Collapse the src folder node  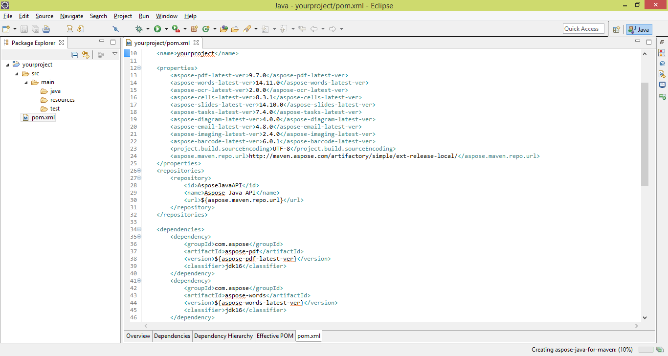coord(17,73)
